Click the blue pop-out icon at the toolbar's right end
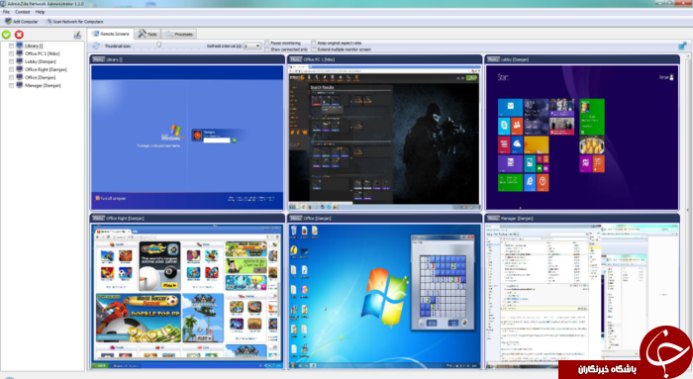 point(682,46)
